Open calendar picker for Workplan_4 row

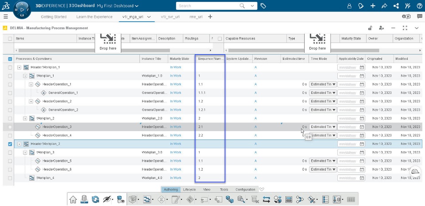[362, 178]
